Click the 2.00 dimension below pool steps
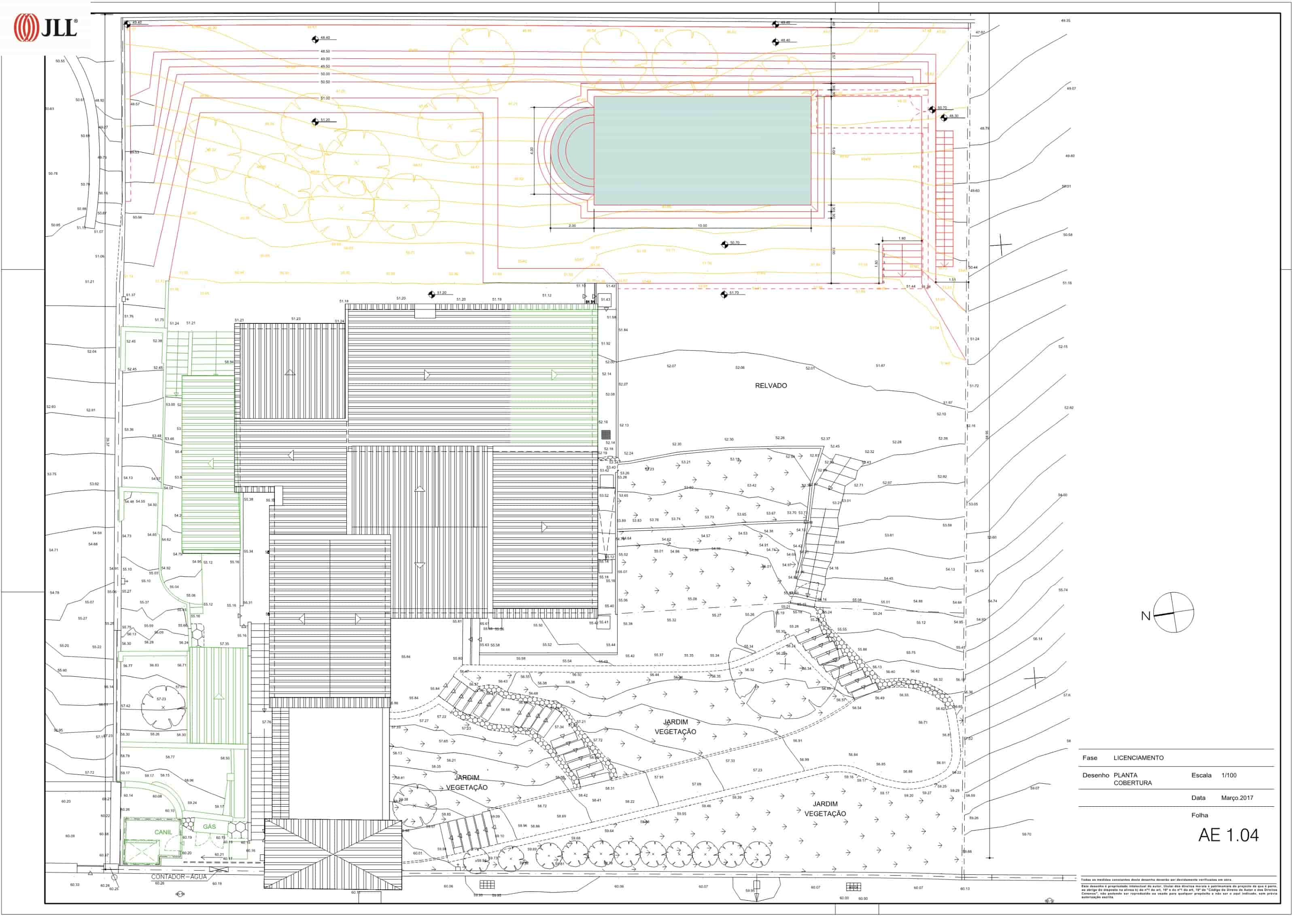The width and height of the screenshot is (1295, 916). point(572,225)
